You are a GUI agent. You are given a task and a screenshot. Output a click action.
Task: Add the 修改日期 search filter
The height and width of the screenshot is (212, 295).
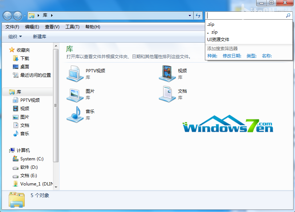[232, 56]
